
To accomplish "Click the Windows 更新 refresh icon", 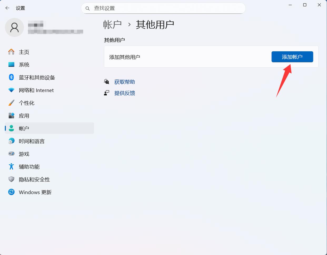I will click(x=11, y=192).
